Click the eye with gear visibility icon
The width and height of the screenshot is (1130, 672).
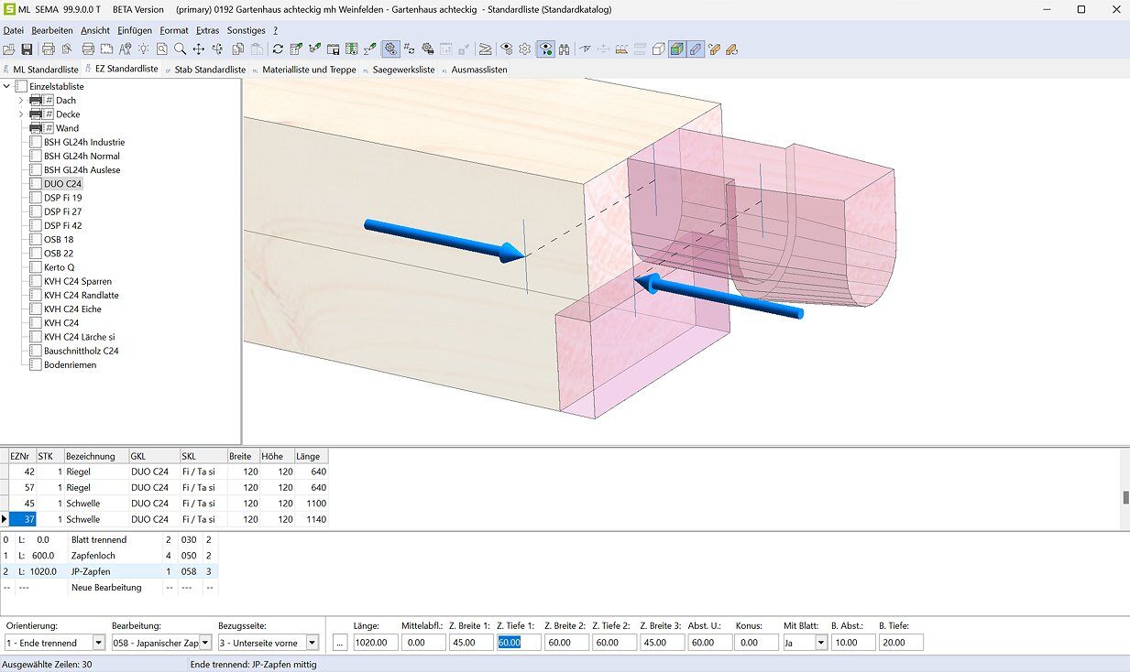pos(506,49)
